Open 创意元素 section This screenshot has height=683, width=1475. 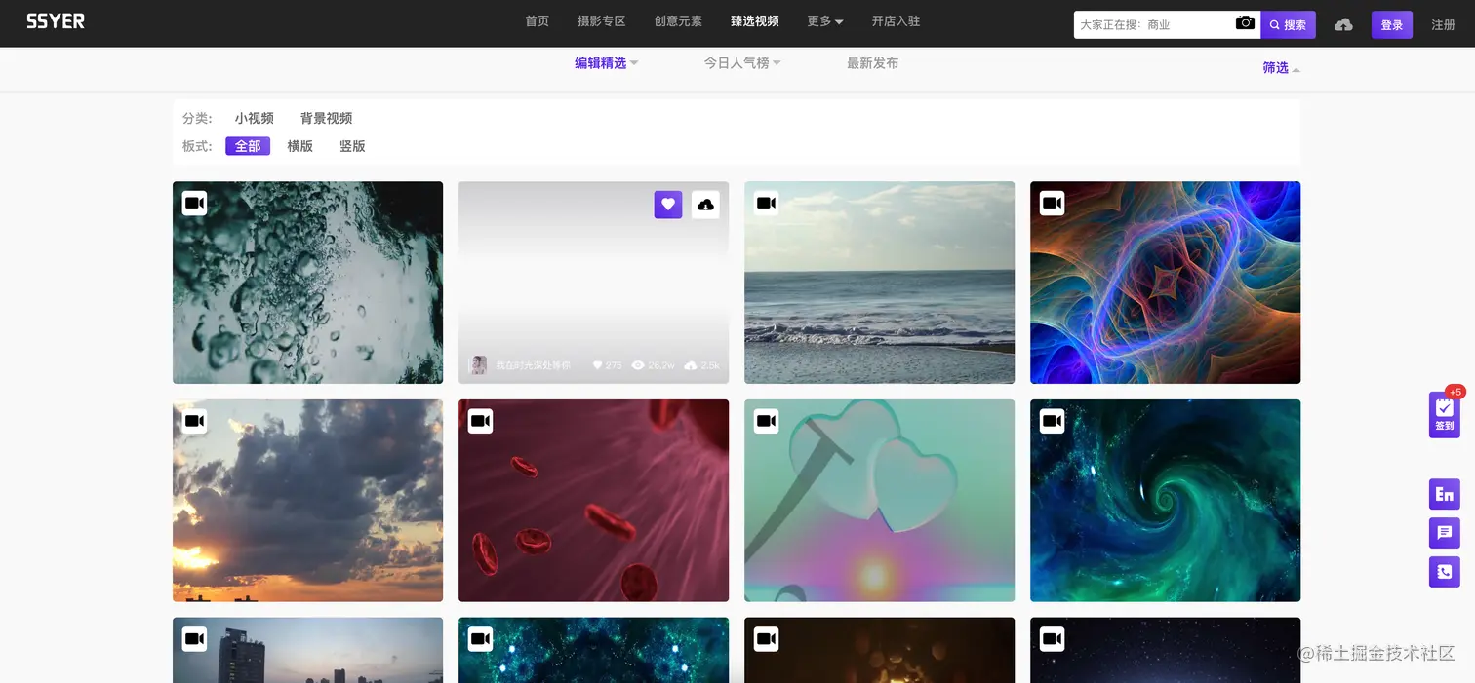(678, 21)
